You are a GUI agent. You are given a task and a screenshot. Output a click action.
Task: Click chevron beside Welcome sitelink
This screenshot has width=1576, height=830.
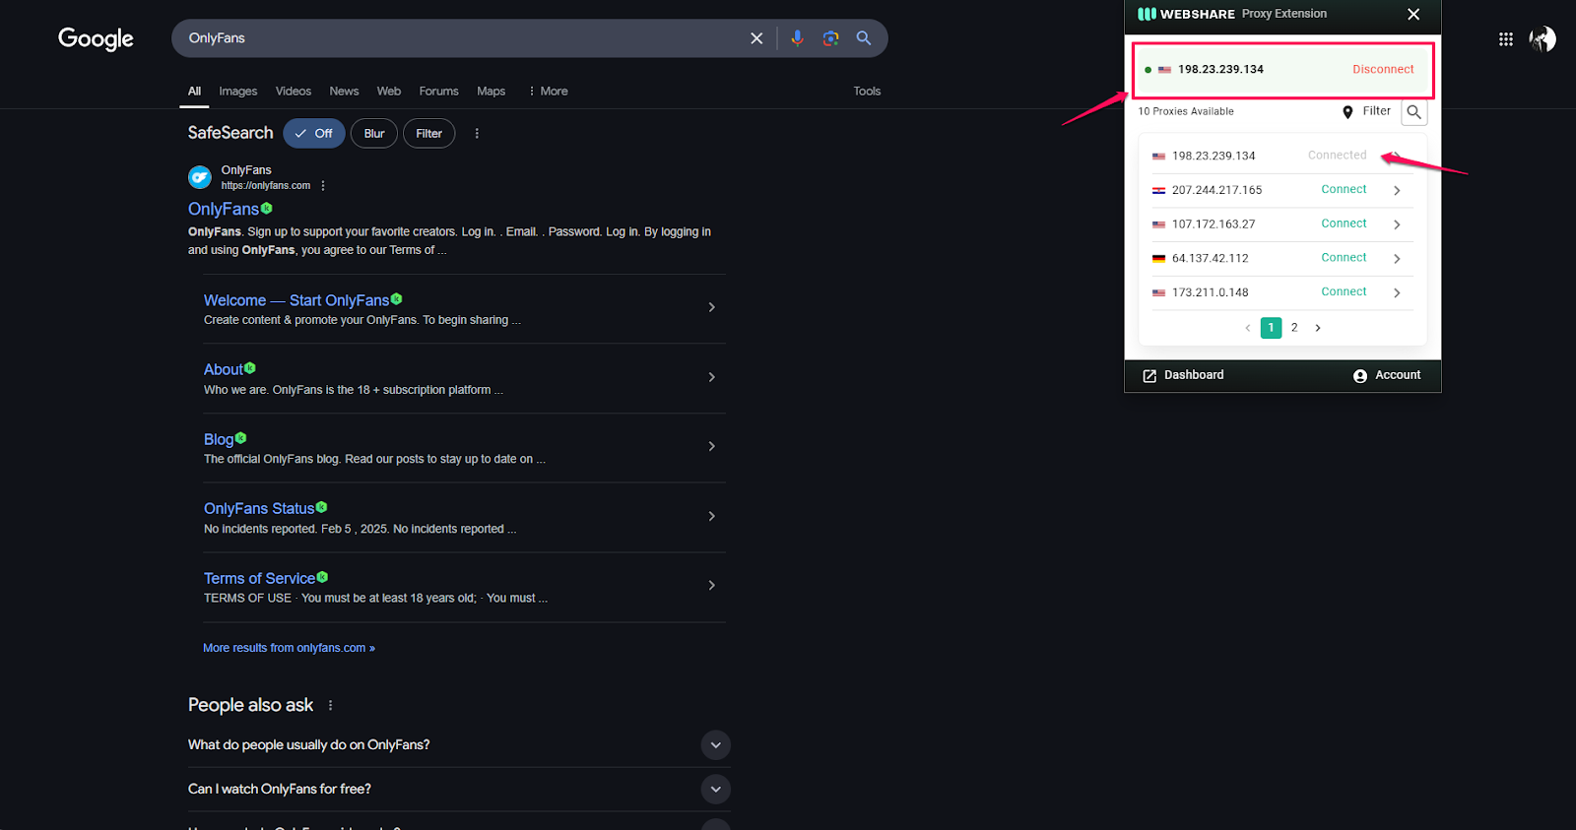711,307
